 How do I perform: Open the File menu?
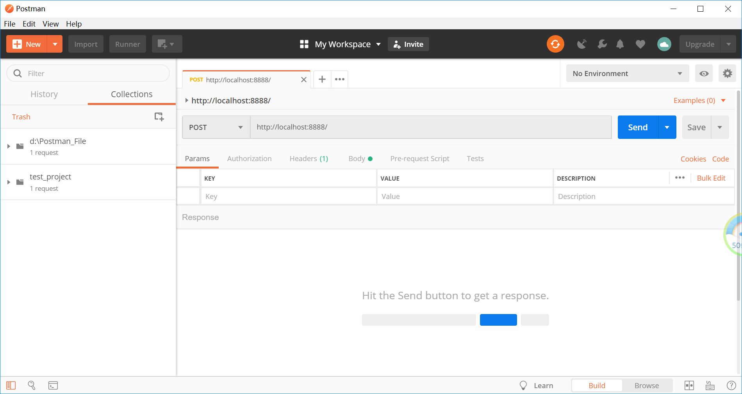[x=10, y=24]
